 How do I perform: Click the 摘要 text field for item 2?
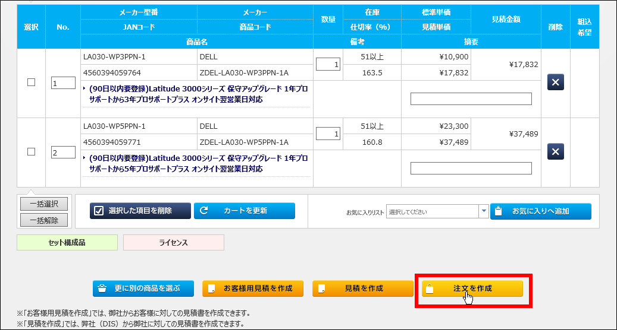click(471, 169)
